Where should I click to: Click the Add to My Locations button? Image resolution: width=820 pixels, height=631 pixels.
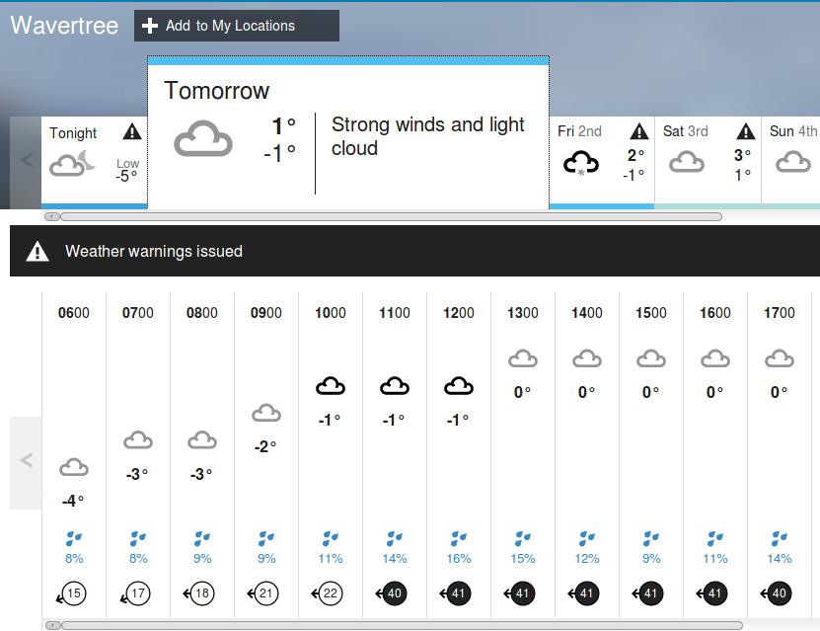coord(236,26)
